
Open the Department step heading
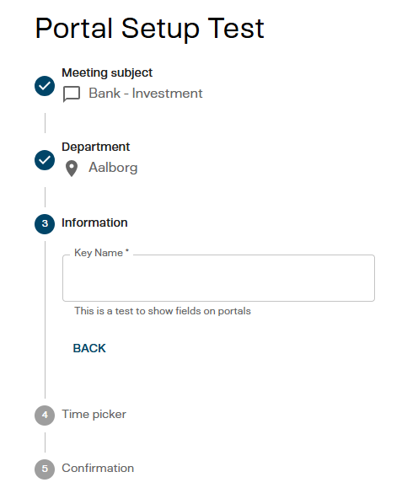[96, 147]
